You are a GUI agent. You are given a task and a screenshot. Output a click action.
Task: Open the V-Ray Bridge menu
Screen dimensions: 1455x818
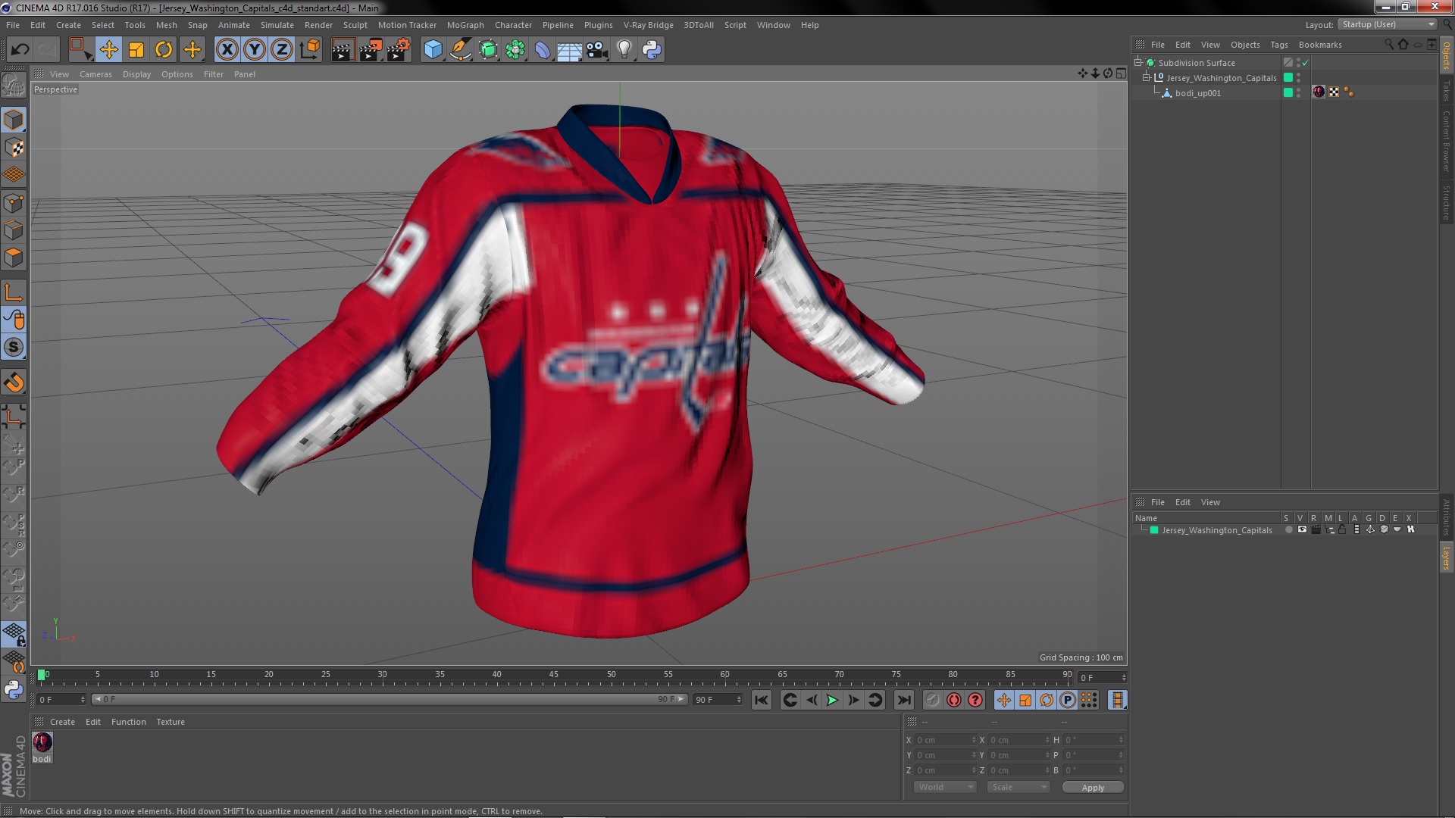click(x=648, y=25)
